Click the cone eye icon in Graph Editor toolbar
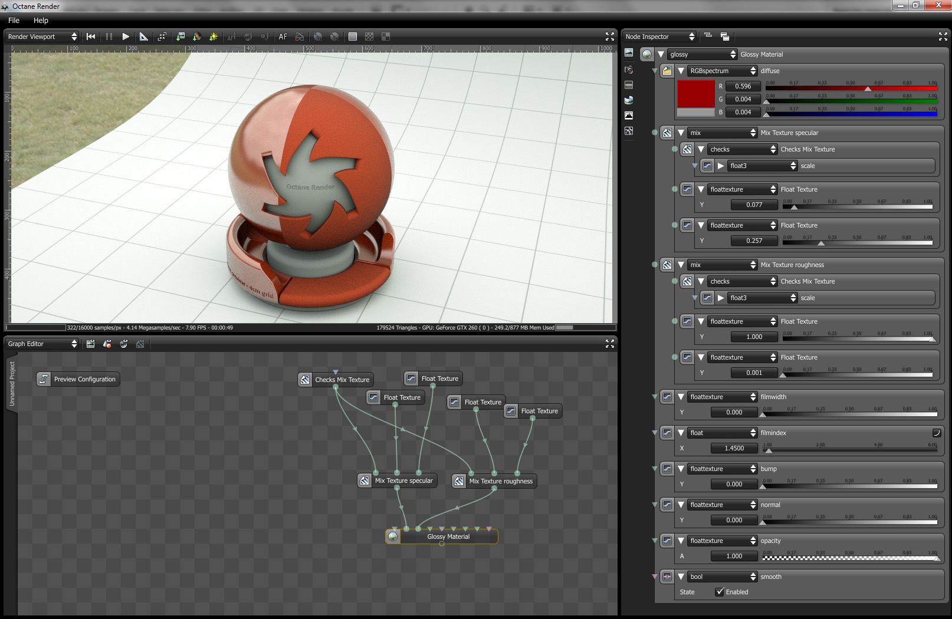This screenshot has height=619, width=952. 107,344
